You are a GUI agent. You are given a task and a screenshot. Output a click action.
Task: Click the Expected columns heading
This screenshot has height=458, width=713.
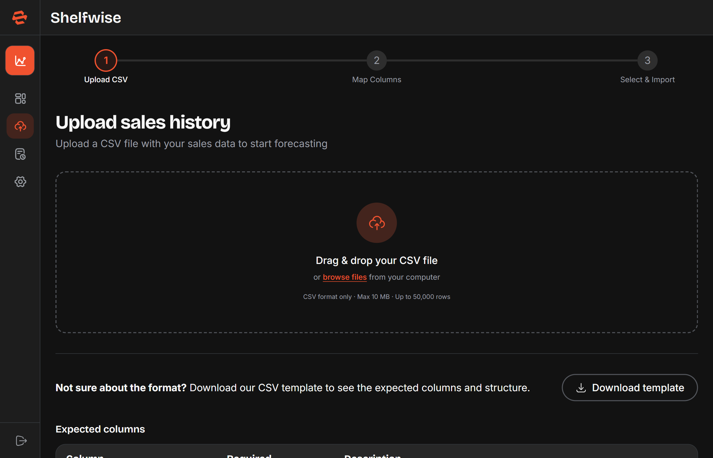tap(100, 429)
